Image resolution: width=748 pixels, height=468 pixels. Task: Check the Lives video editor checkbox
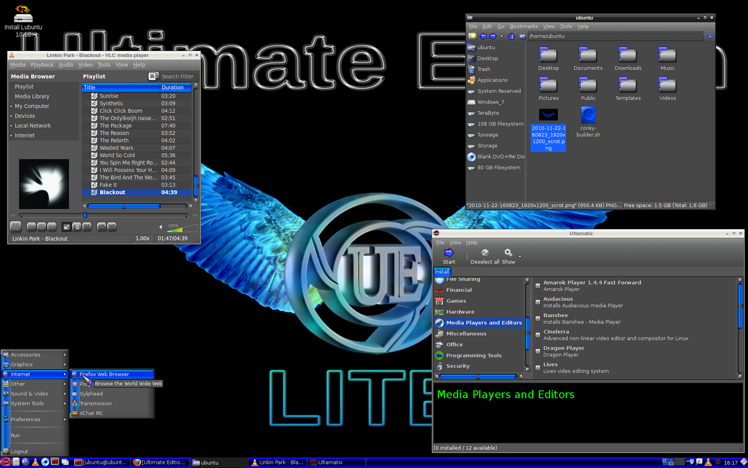(x=538, y=368)
